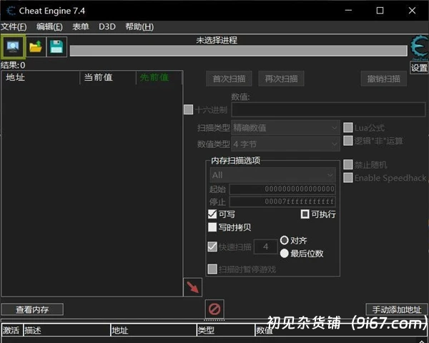The height and width of the screenshot is (343, 429).
Task: Open the process list icon
Action: coord(13,46)
